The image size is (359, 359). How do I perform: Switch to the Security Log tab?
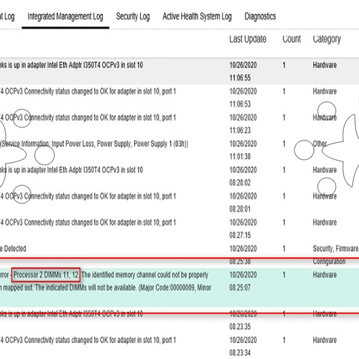(133, 17)
